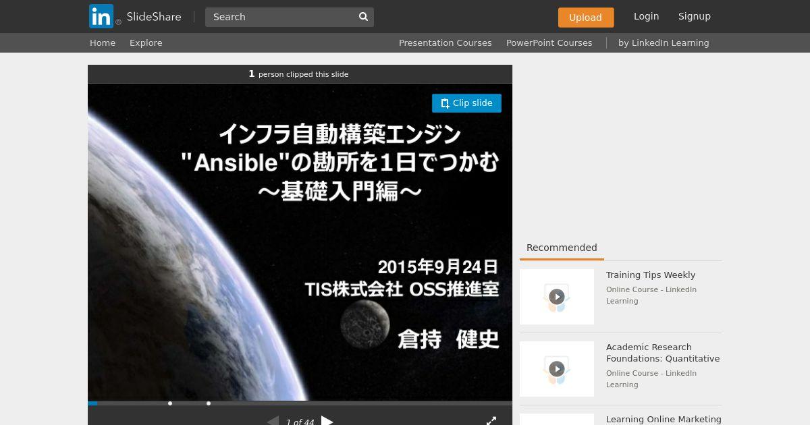Open Academic Research Foundations thumbnail

[x=557, y=369]
